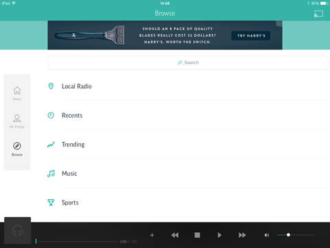Select the Browse compass icon
The image size is (330, 248).
pos(17,146)
